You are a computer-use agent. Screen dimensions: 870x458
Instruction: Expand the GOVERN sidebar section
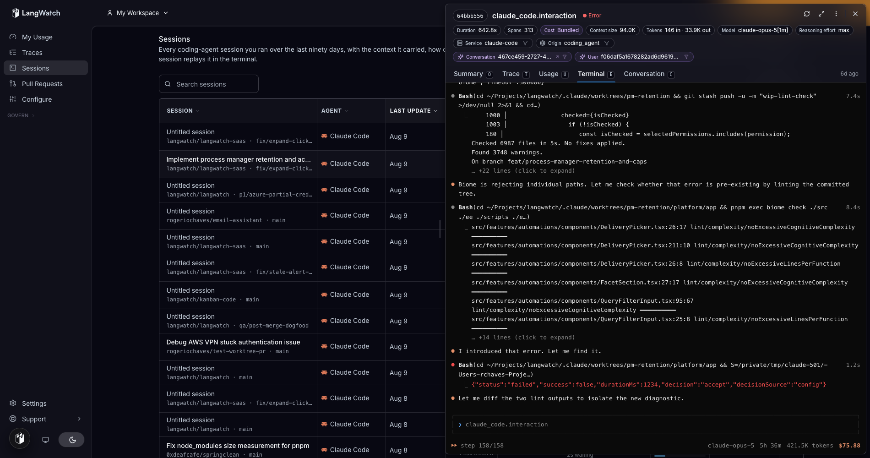[x=21, y=115]
